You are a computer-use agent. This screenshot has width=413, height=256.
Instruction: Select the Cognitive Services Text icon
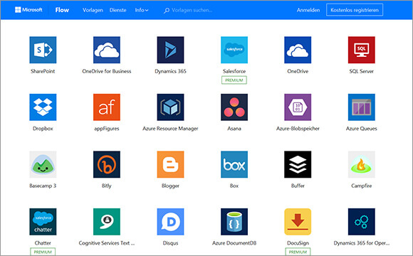pyautogui.click(x=107, y=222)
